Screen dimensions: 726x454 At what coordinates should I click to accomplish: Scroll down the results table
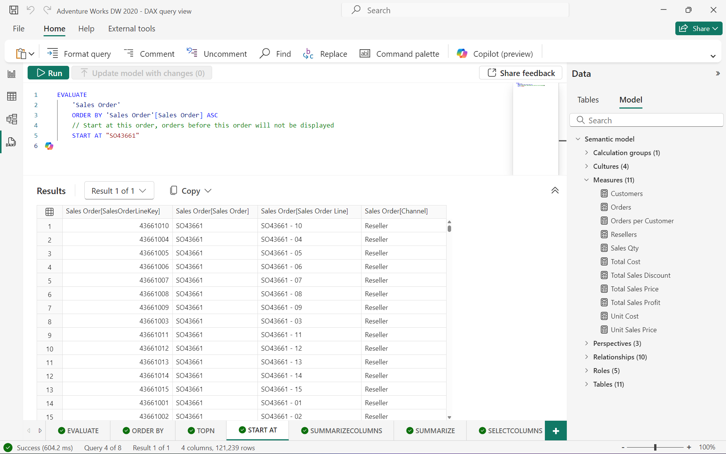click(449, 416)
